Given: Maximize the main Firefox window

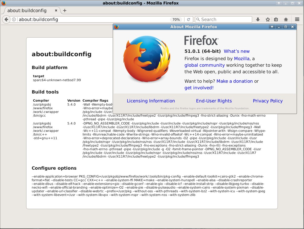Looking at the screenshot, I should (292, 3).
